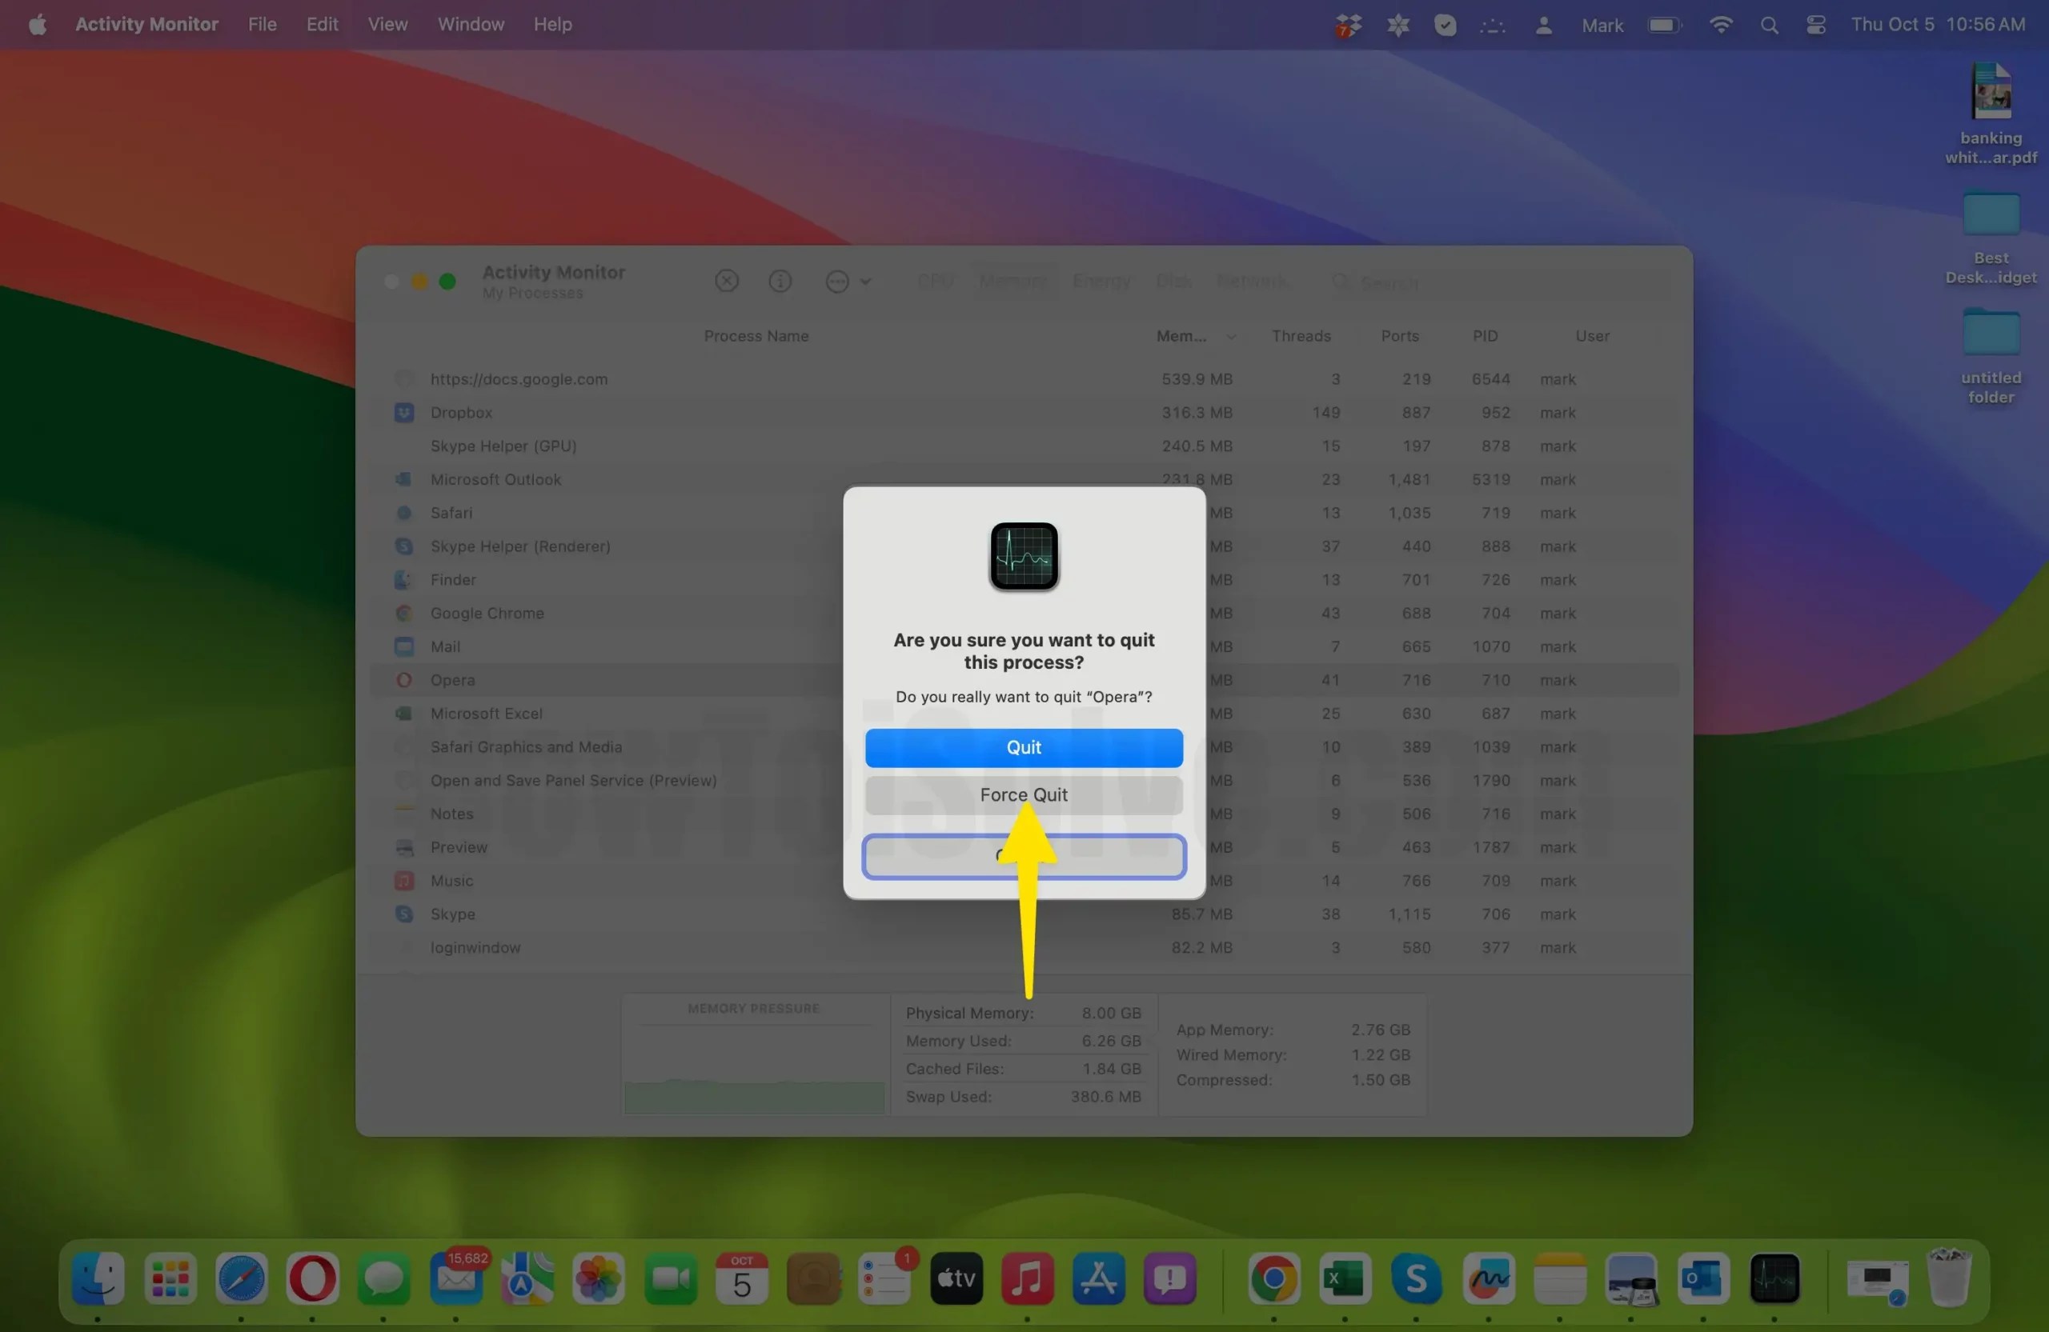Click the Wi-Fi status icon
This screenshot has width=2049, height=1332.
tap(1720, 24)
